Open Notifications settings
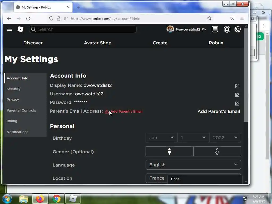The width and height of the screenshot is (272, 204). pos(25,132)
